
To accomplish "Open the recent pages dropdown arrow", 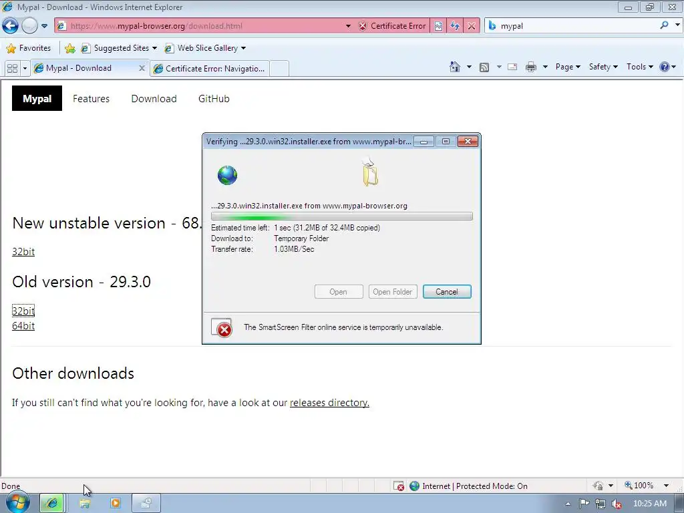I will coord(44,26).
